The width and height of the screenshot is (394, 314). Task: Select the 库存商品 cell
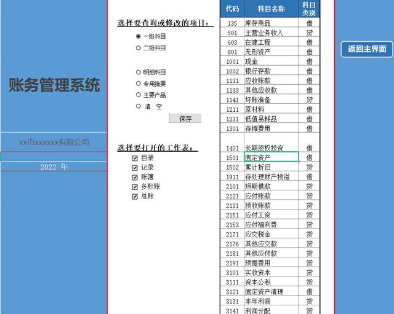click(271, 23)
